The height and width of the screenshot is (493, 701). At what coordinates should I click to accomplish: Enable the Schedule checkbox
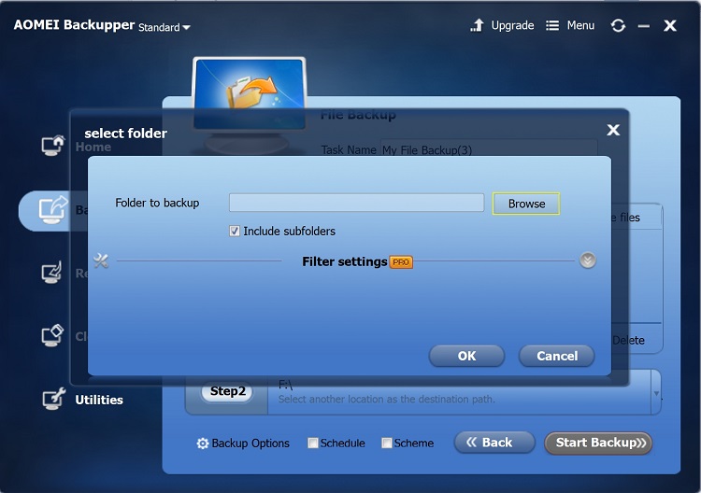click(313, 443)
